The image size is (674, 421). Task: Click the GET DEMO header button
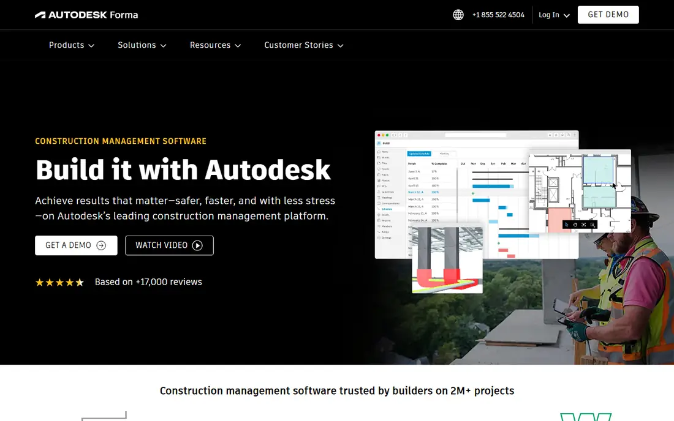[608, 15]
